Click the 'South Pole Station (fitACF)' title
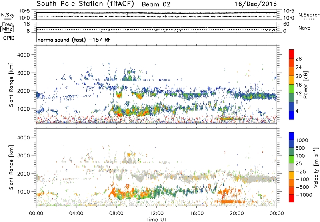Screen dimensions: 320x222 pos(85,4)
